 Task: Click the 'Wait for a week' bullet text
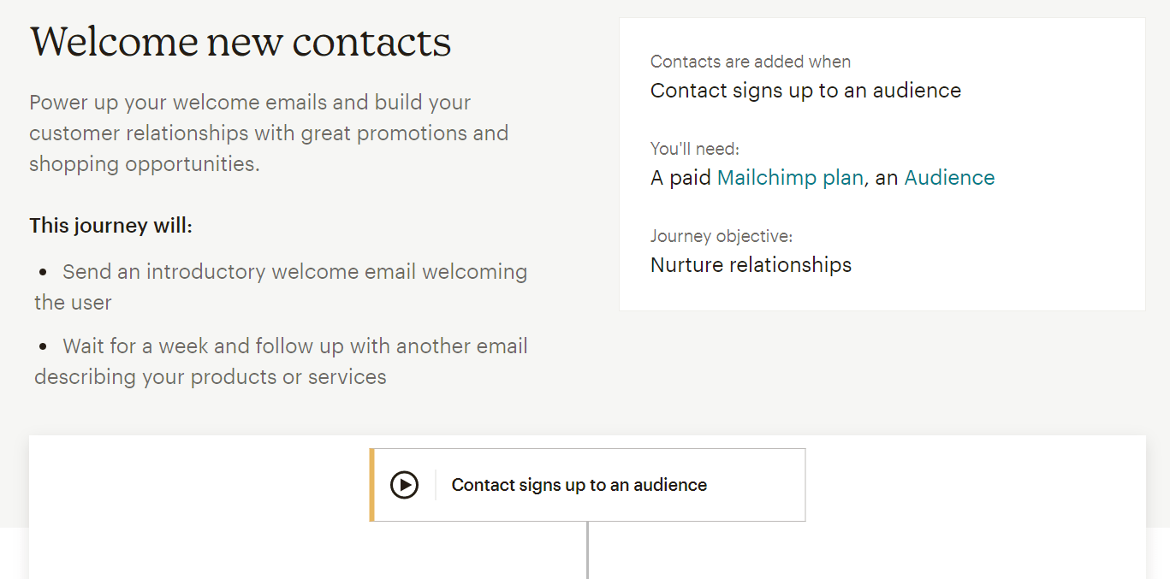[x=281, y=361]
